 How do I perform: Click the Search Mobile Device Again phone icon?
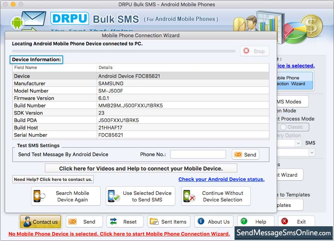pyautogui.click(x=39, y=196)
